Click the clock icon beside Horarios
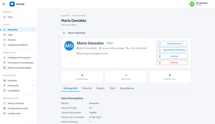Viewport: 215px width, 124px height. [4, 40]
